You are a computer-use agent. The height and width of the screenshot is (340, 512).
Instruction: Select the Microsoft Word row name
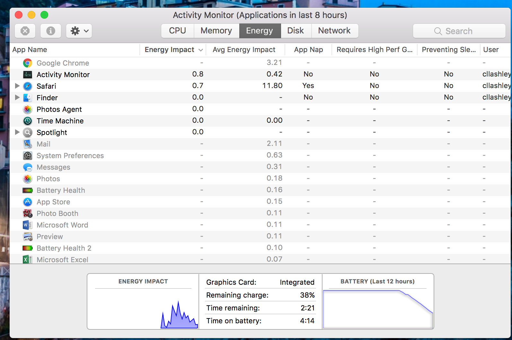click(63, 225)
